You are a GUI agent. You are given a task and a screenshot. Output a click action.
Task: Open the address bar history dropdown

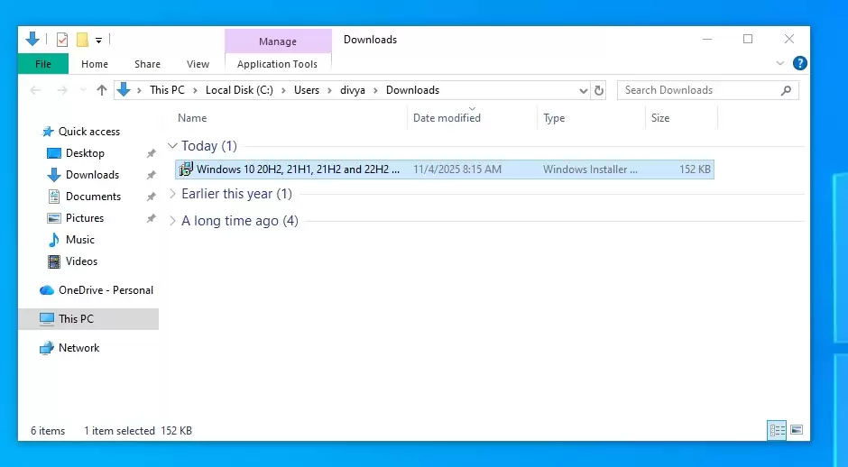click(x=584, y=91)
